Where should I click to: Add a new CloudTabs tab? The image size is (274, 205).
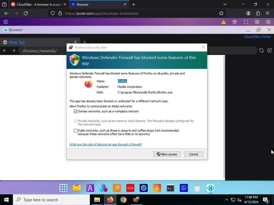[85, 42]
